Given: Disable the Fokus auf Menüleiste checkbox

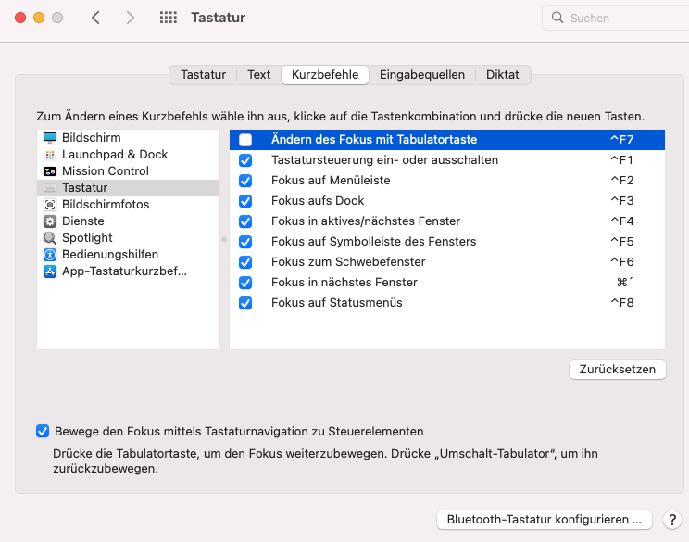Looking at the screenshot, I should pos(245,181).
